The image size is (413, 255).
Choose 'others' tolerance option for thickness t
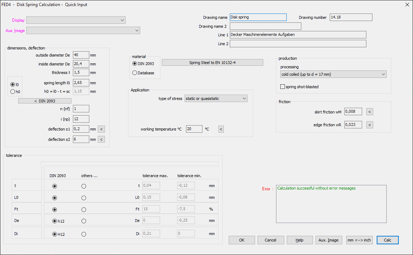click(x=84, y=186)
